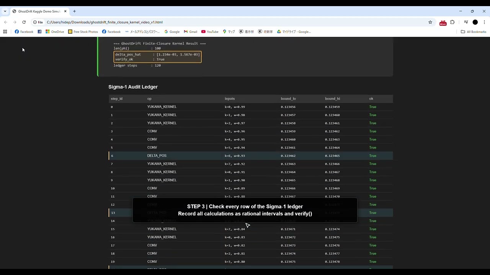Click the ok column header

[x=371, y=99]
